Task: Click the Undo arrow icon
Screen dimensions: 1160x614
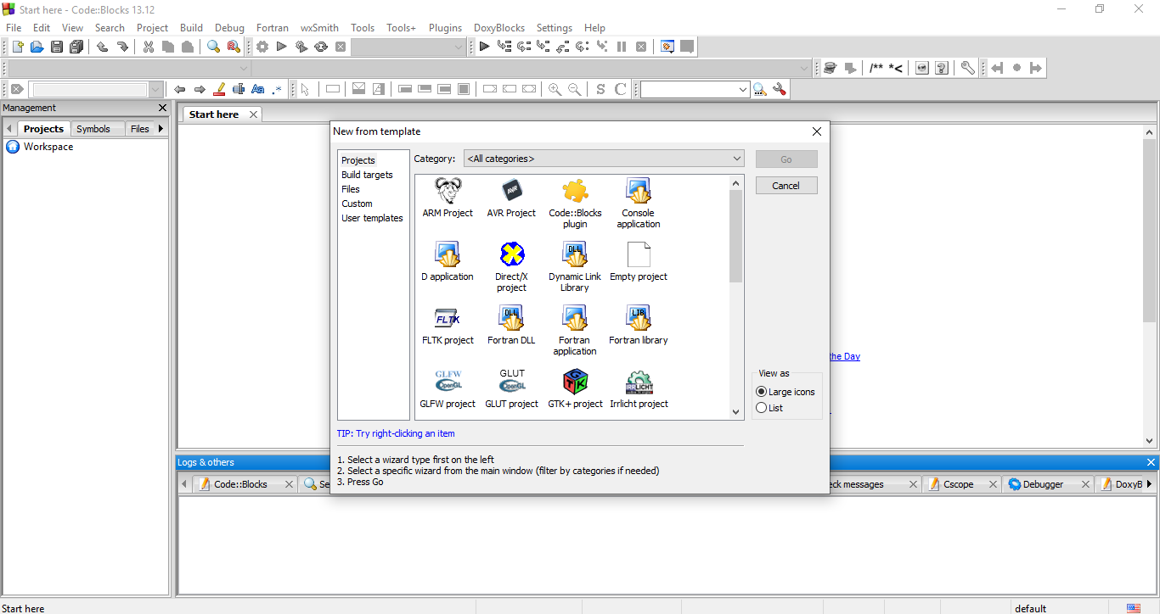Action: (x=102, y=47)
